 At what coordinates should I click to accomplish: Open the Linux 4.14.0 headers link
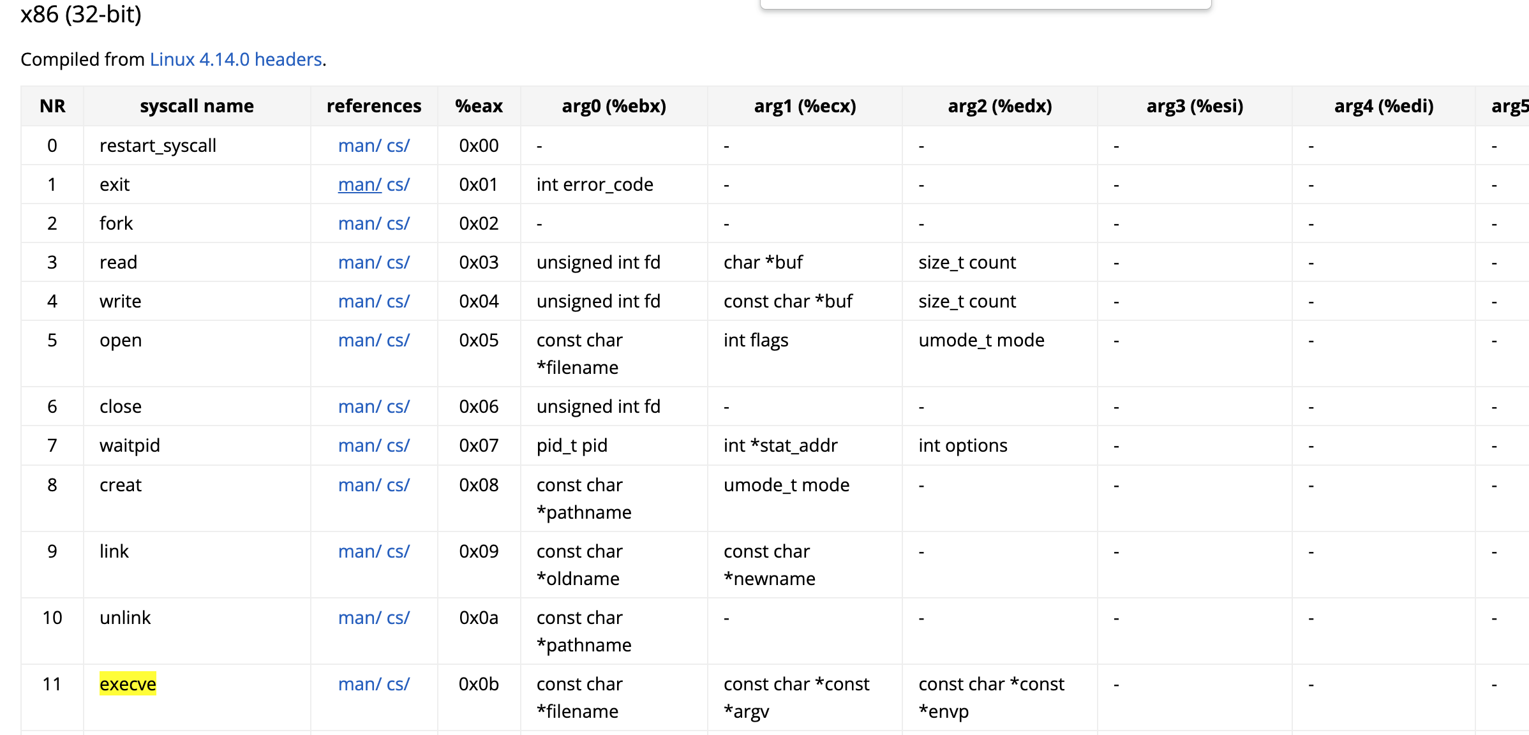pyautogui.click(x=235, y=59)
